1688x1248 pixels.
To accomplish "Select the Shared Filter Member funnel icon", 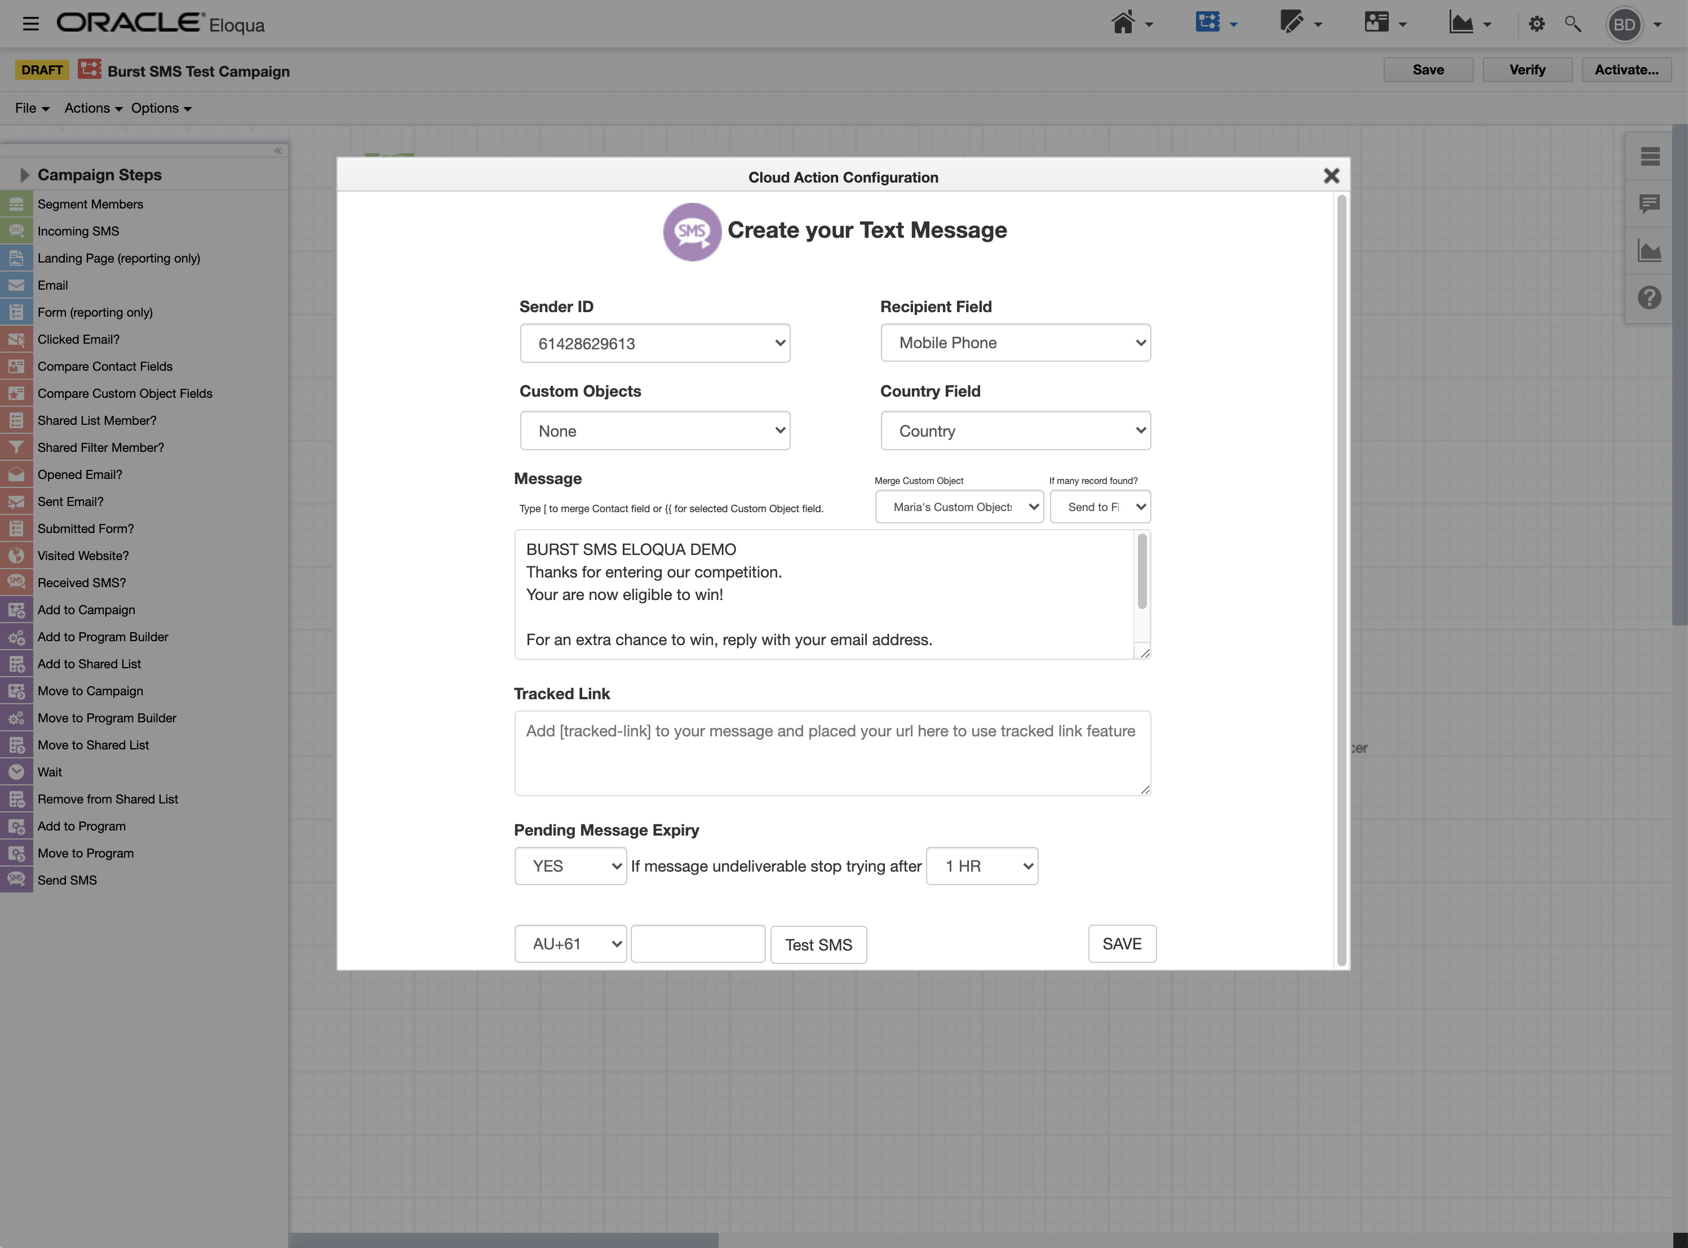I will click(x=16, y=447).
